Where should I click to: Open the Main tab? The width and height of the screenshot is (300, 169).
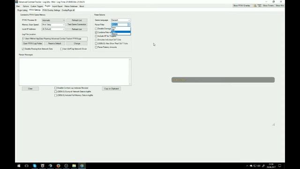click(18, 6)
